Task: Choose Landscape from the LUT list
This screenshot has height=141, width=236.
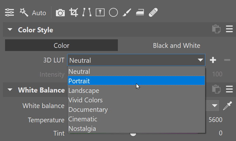Action: click(136, 90)
